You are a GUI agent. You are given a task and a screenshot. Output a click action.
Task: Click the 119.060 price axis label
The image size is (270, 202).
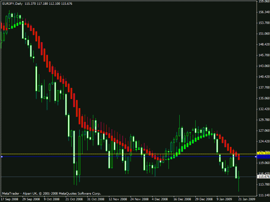pyautogui.click(x=264, y=163)
